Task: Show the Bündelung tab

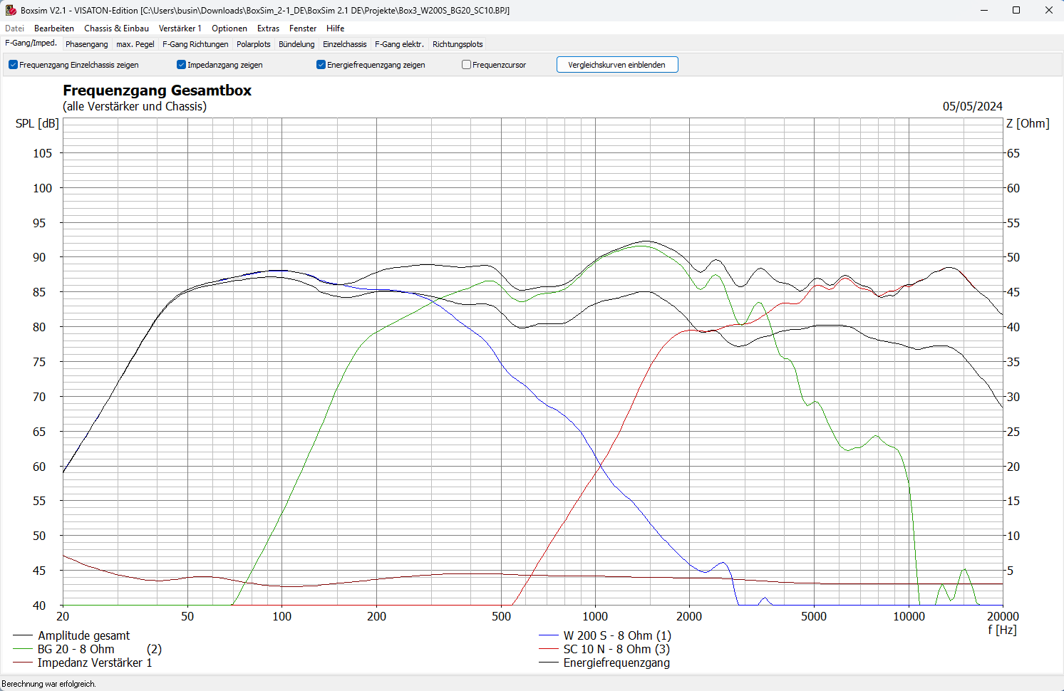Action: tap(296, 44)
